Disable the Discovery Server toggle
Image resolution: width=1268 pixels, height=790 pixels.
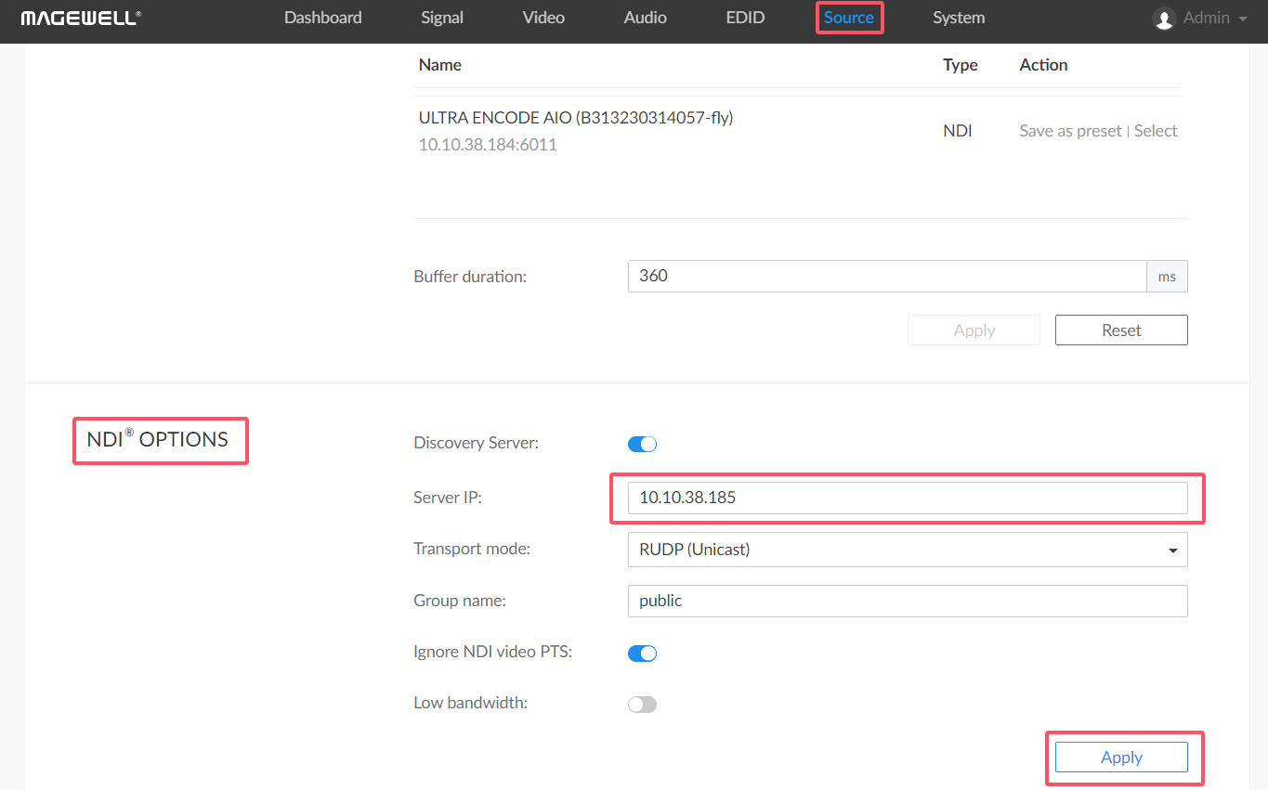(642, 444)
